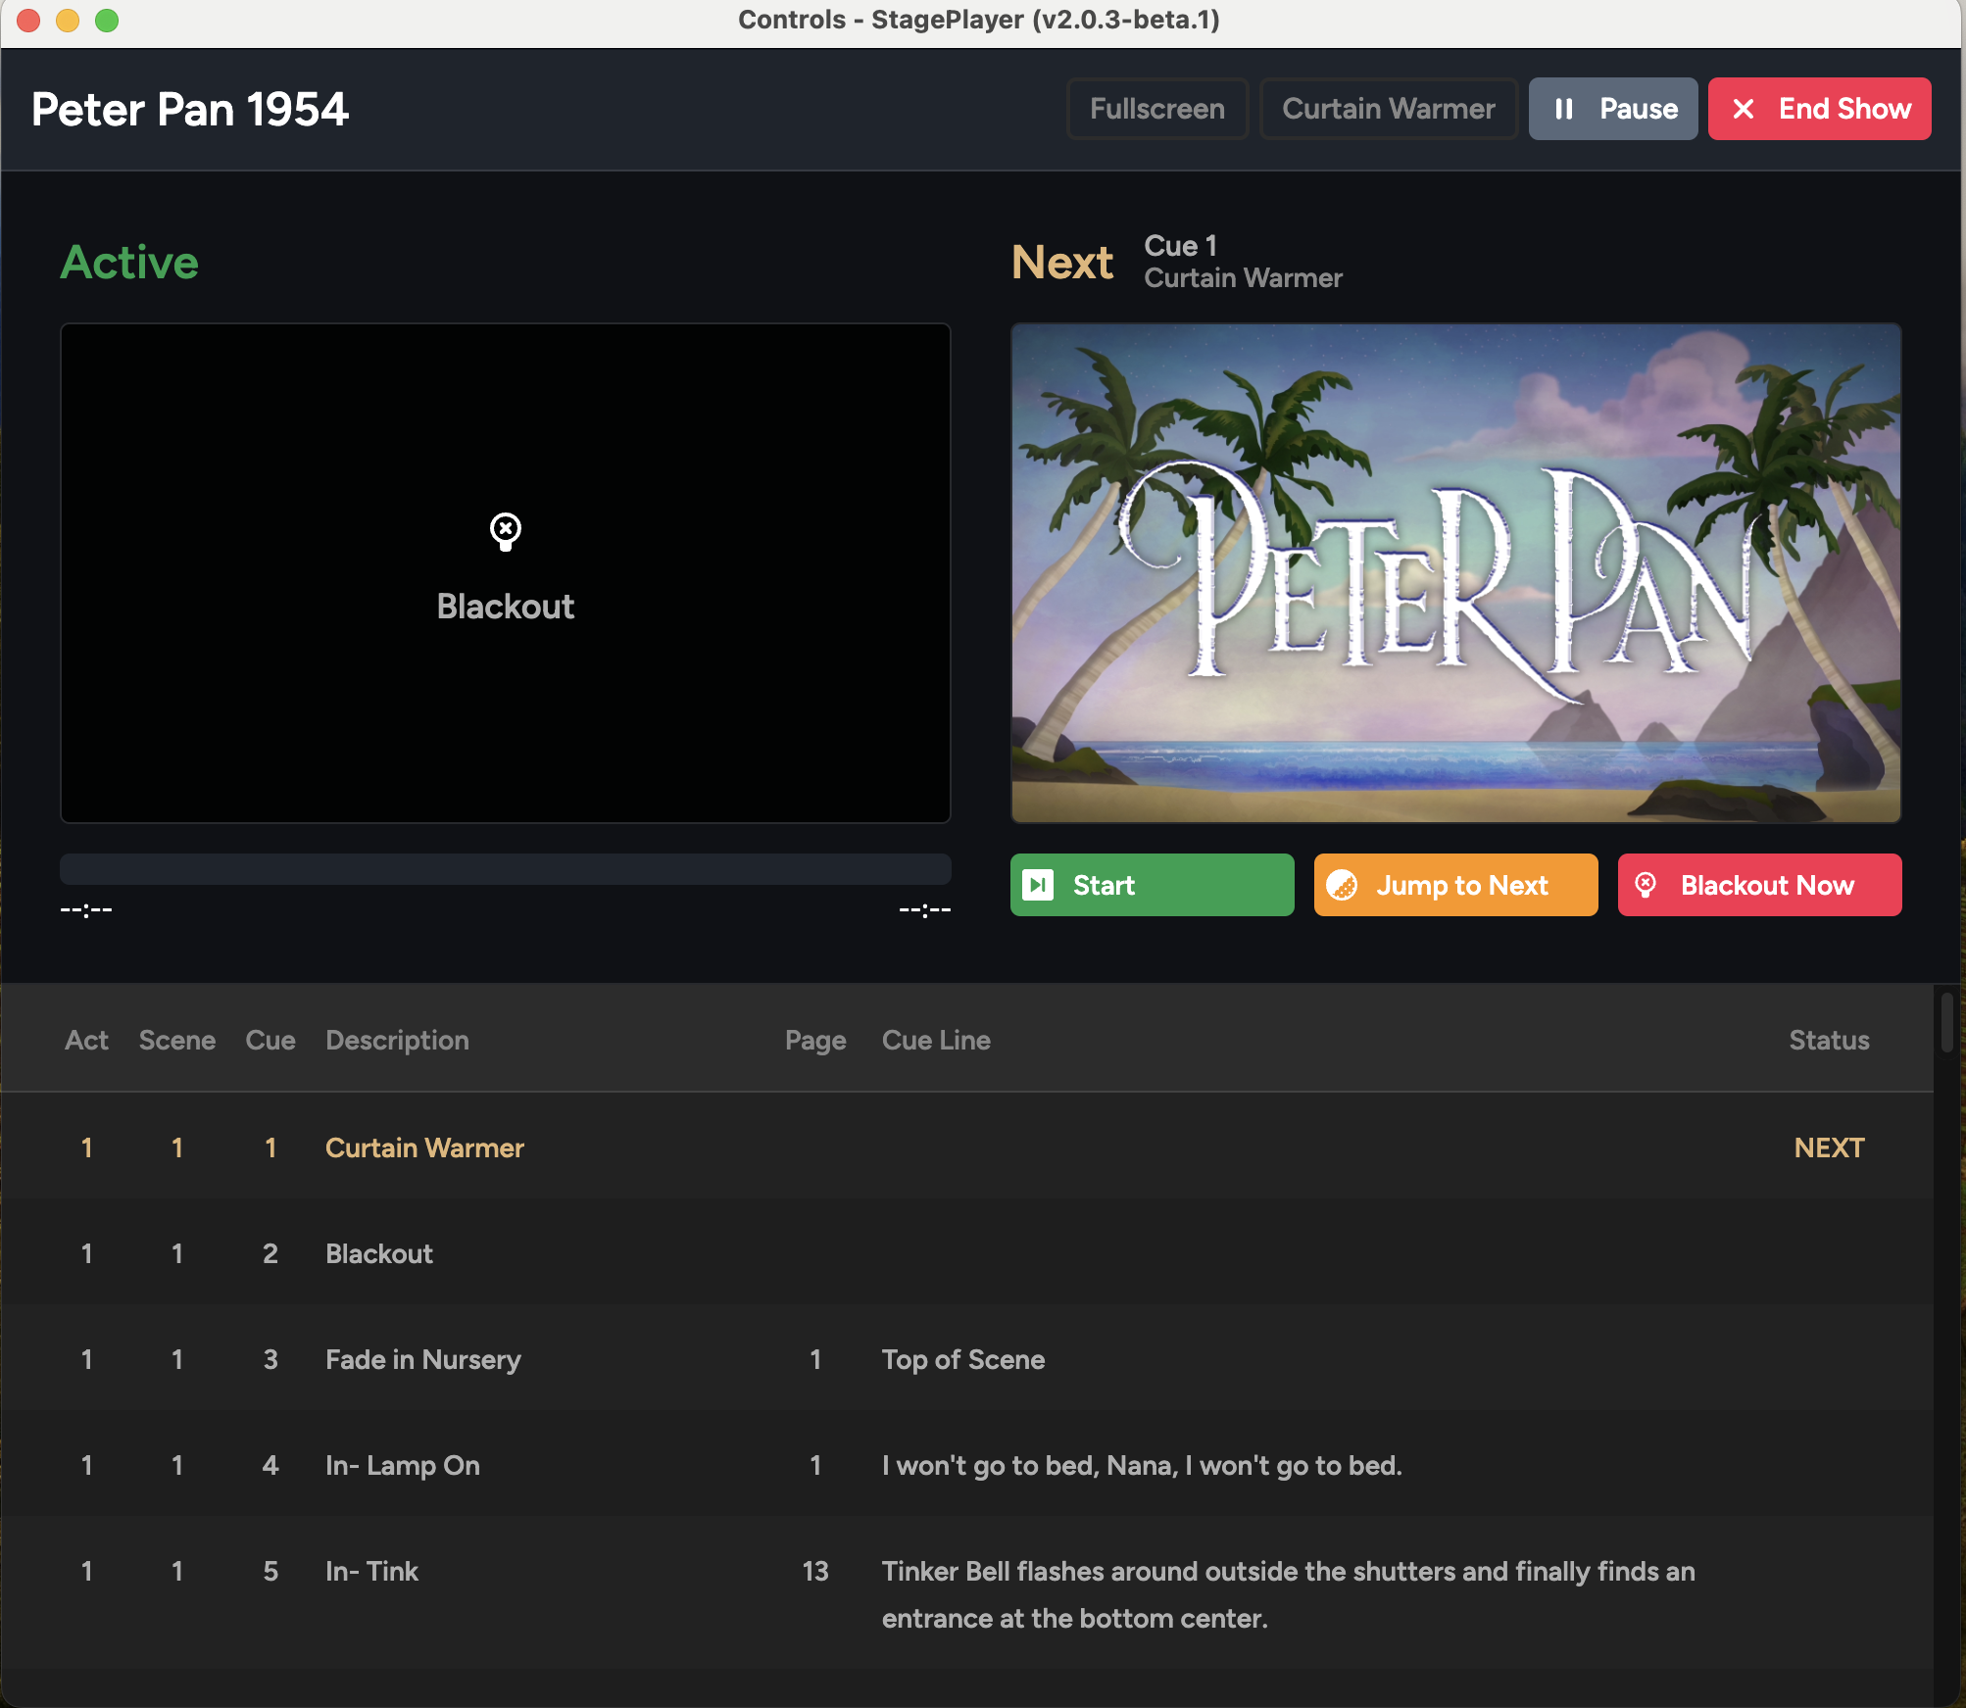This screenshot has height=1708, width=1966.
Task: Click the NEXT status label
Action: point(1829,1147)
